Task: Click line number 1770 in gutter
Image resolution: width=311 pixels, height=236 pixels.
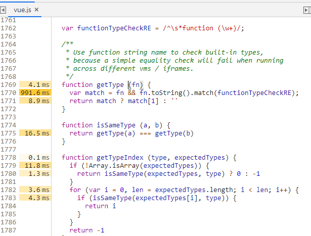Action: [x=8, y=93]
